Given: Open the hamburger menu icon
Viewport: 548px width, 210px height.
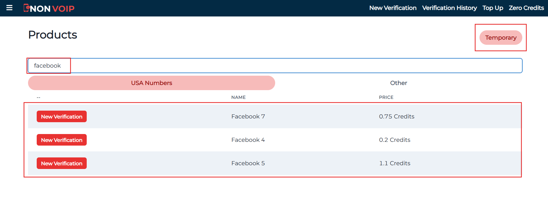Looking at the screenshot, I should 9,8.
